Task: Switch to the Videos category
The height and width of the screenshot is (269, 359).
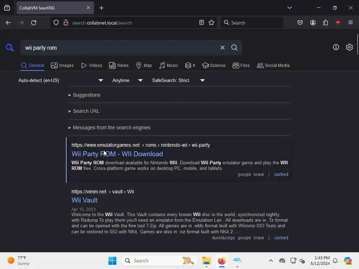Action: pyautogui.click(x=92, y=65)
